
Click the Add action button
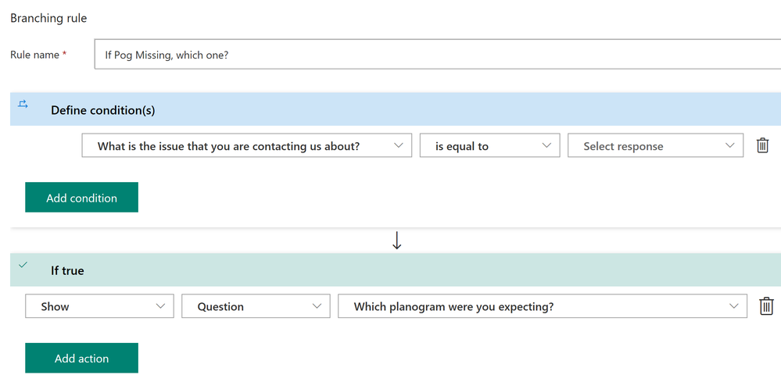[x=81, y=359]
